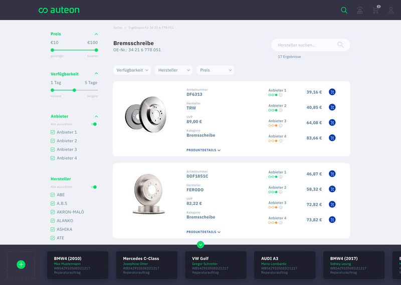The width and height of the screenshot is (401, 285).
Task: Open the garage icon in header
Action: [359, 10]
